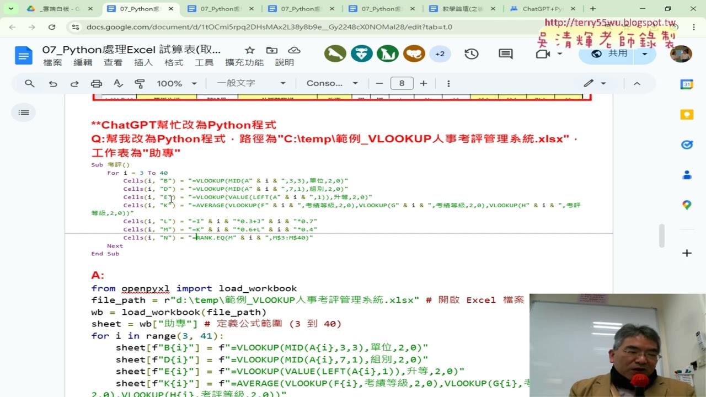Click the paint format roller icon
Screen dimensions: 706x397
(140, 83)
